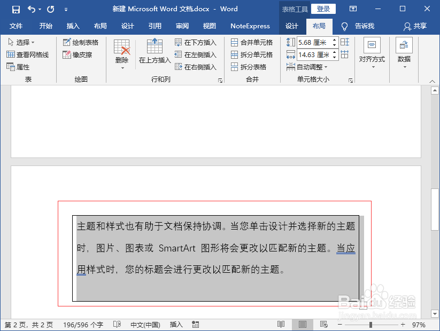Click word count 196/596 个字
The image size is (440, 331).
point(83,325)
